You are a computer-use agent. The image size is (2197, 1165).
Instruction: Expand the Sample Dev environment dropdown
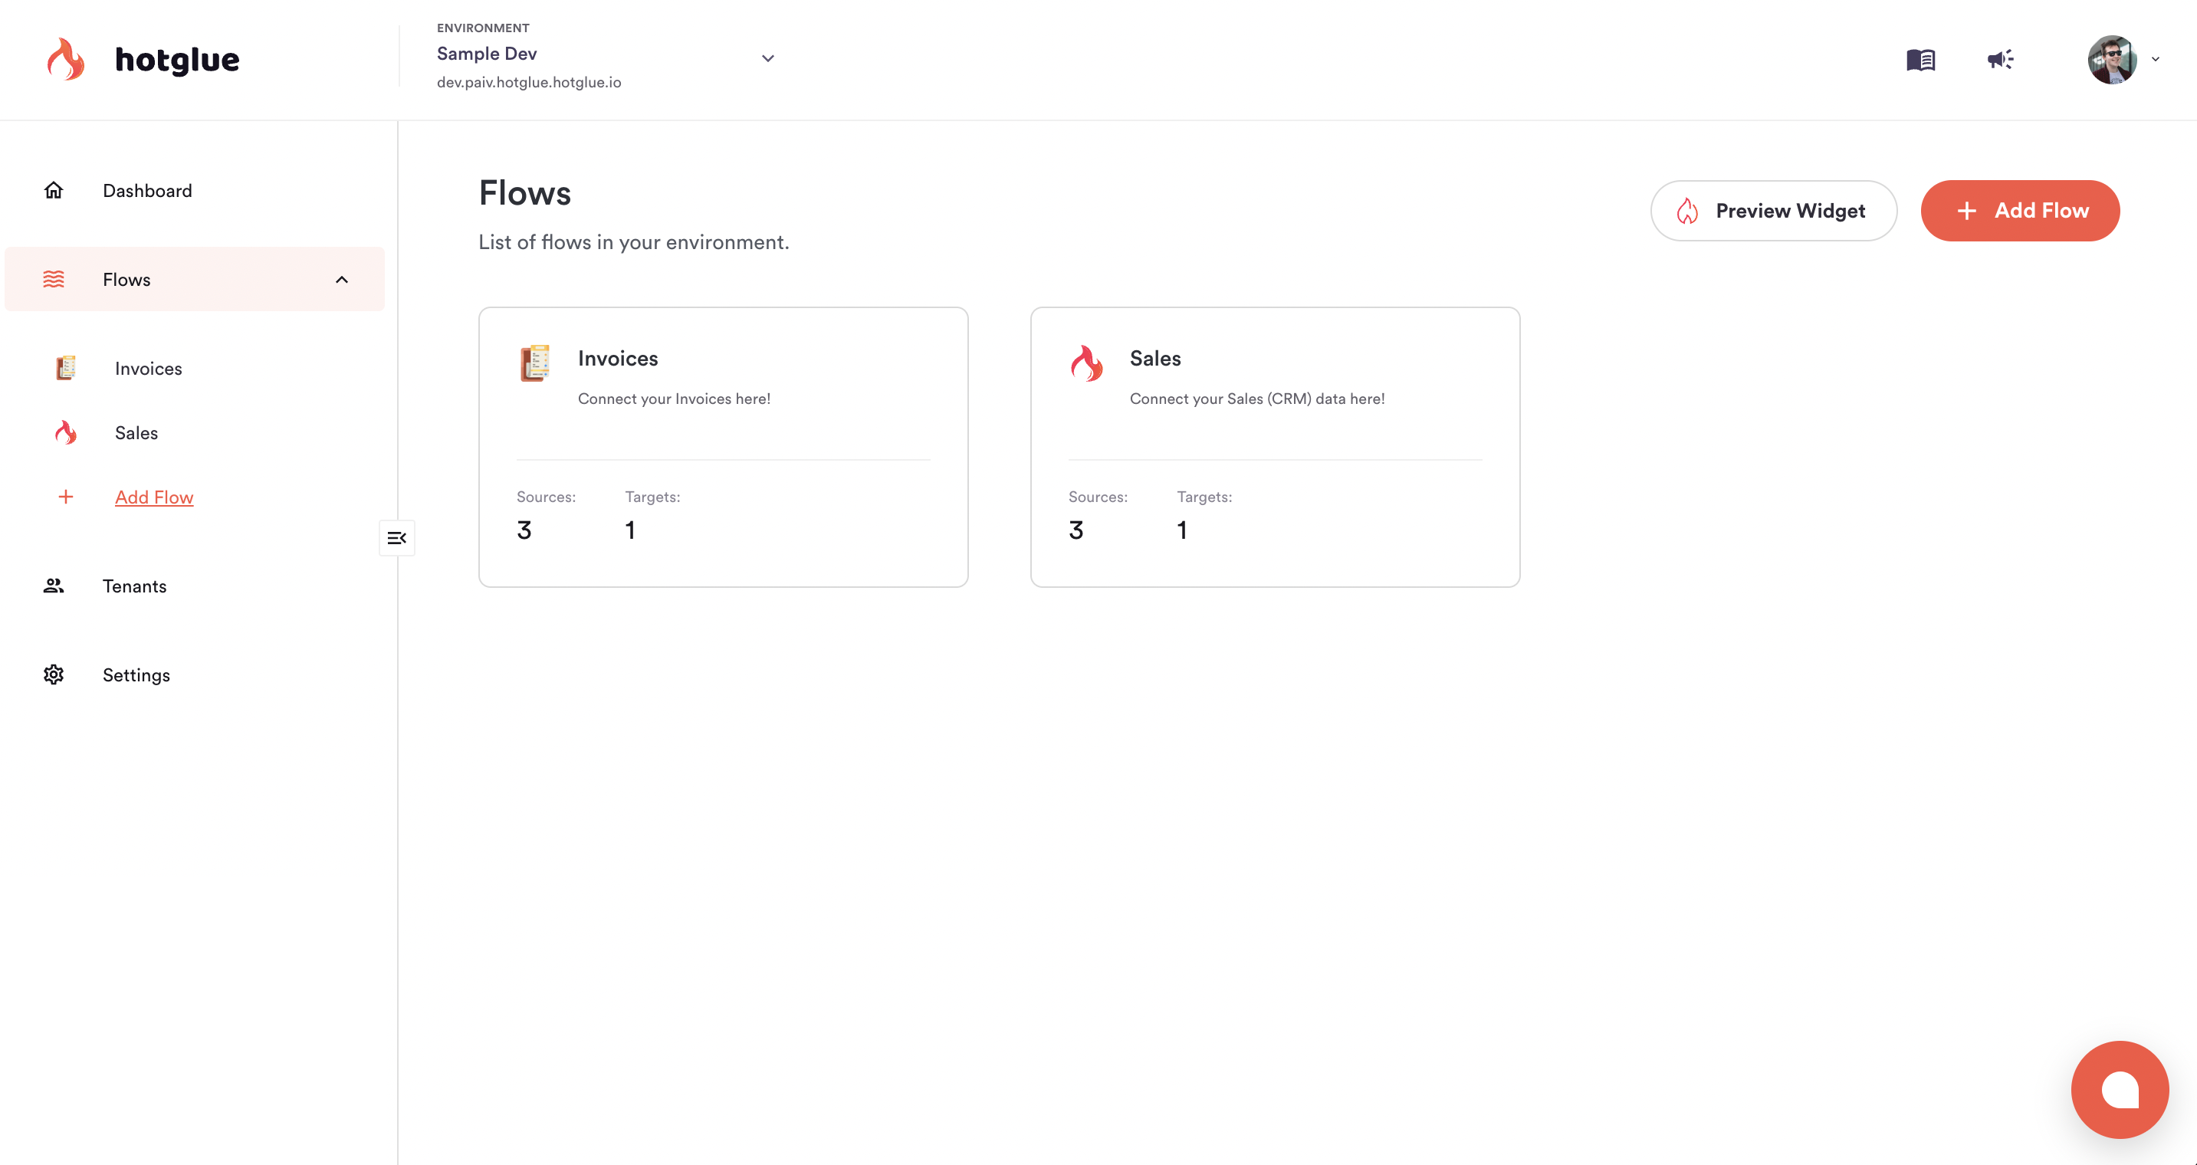tap(767, 59)
